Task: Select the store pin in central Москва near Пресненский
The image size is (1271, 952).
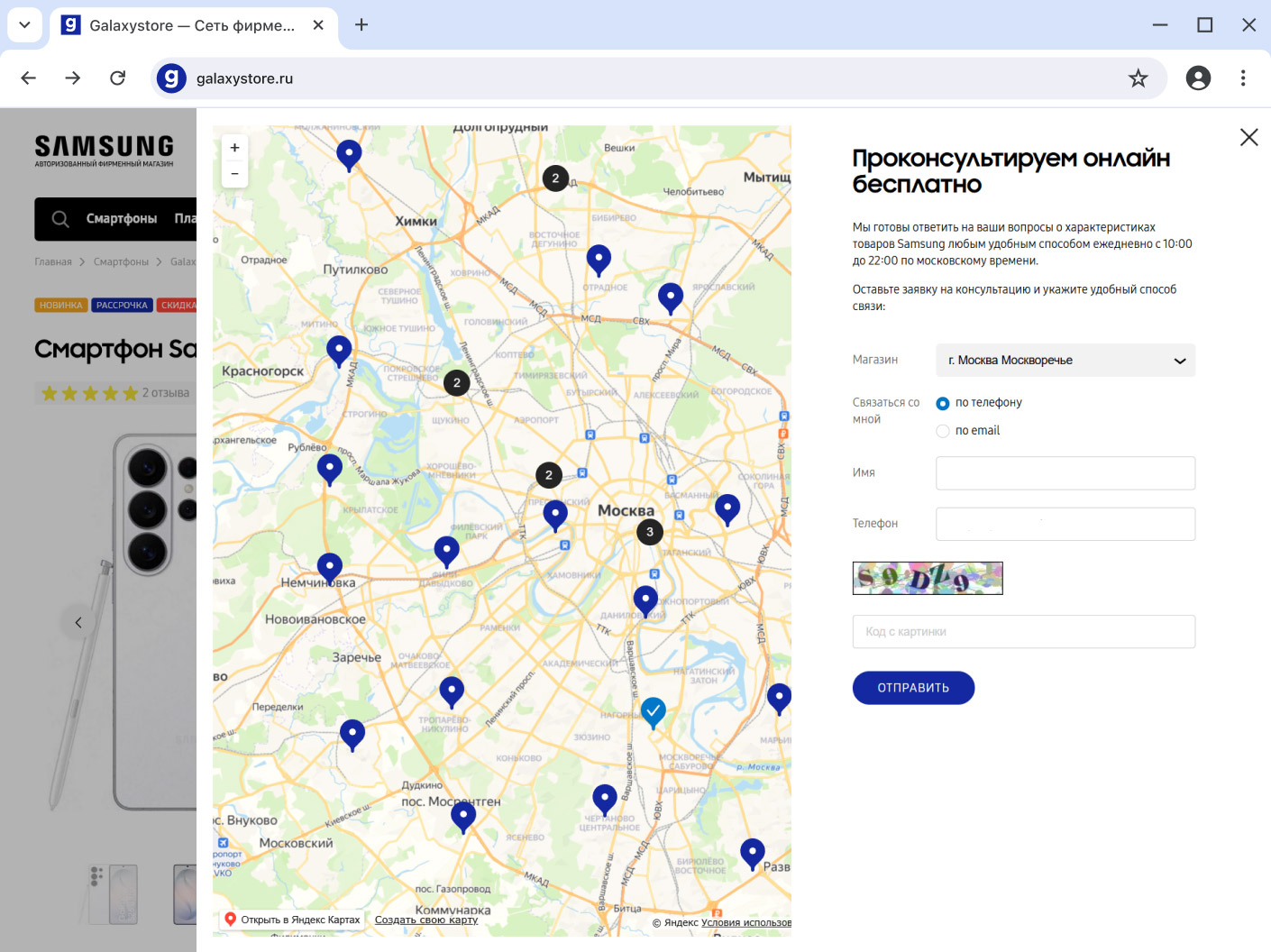Action: point(555,516)
